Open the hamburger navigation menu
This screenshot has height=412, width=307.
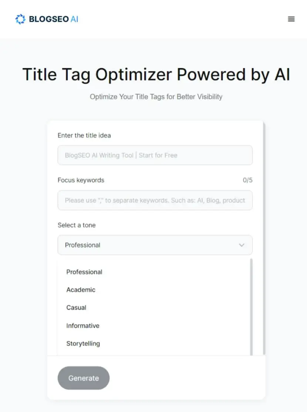click(x=291, y=19)
